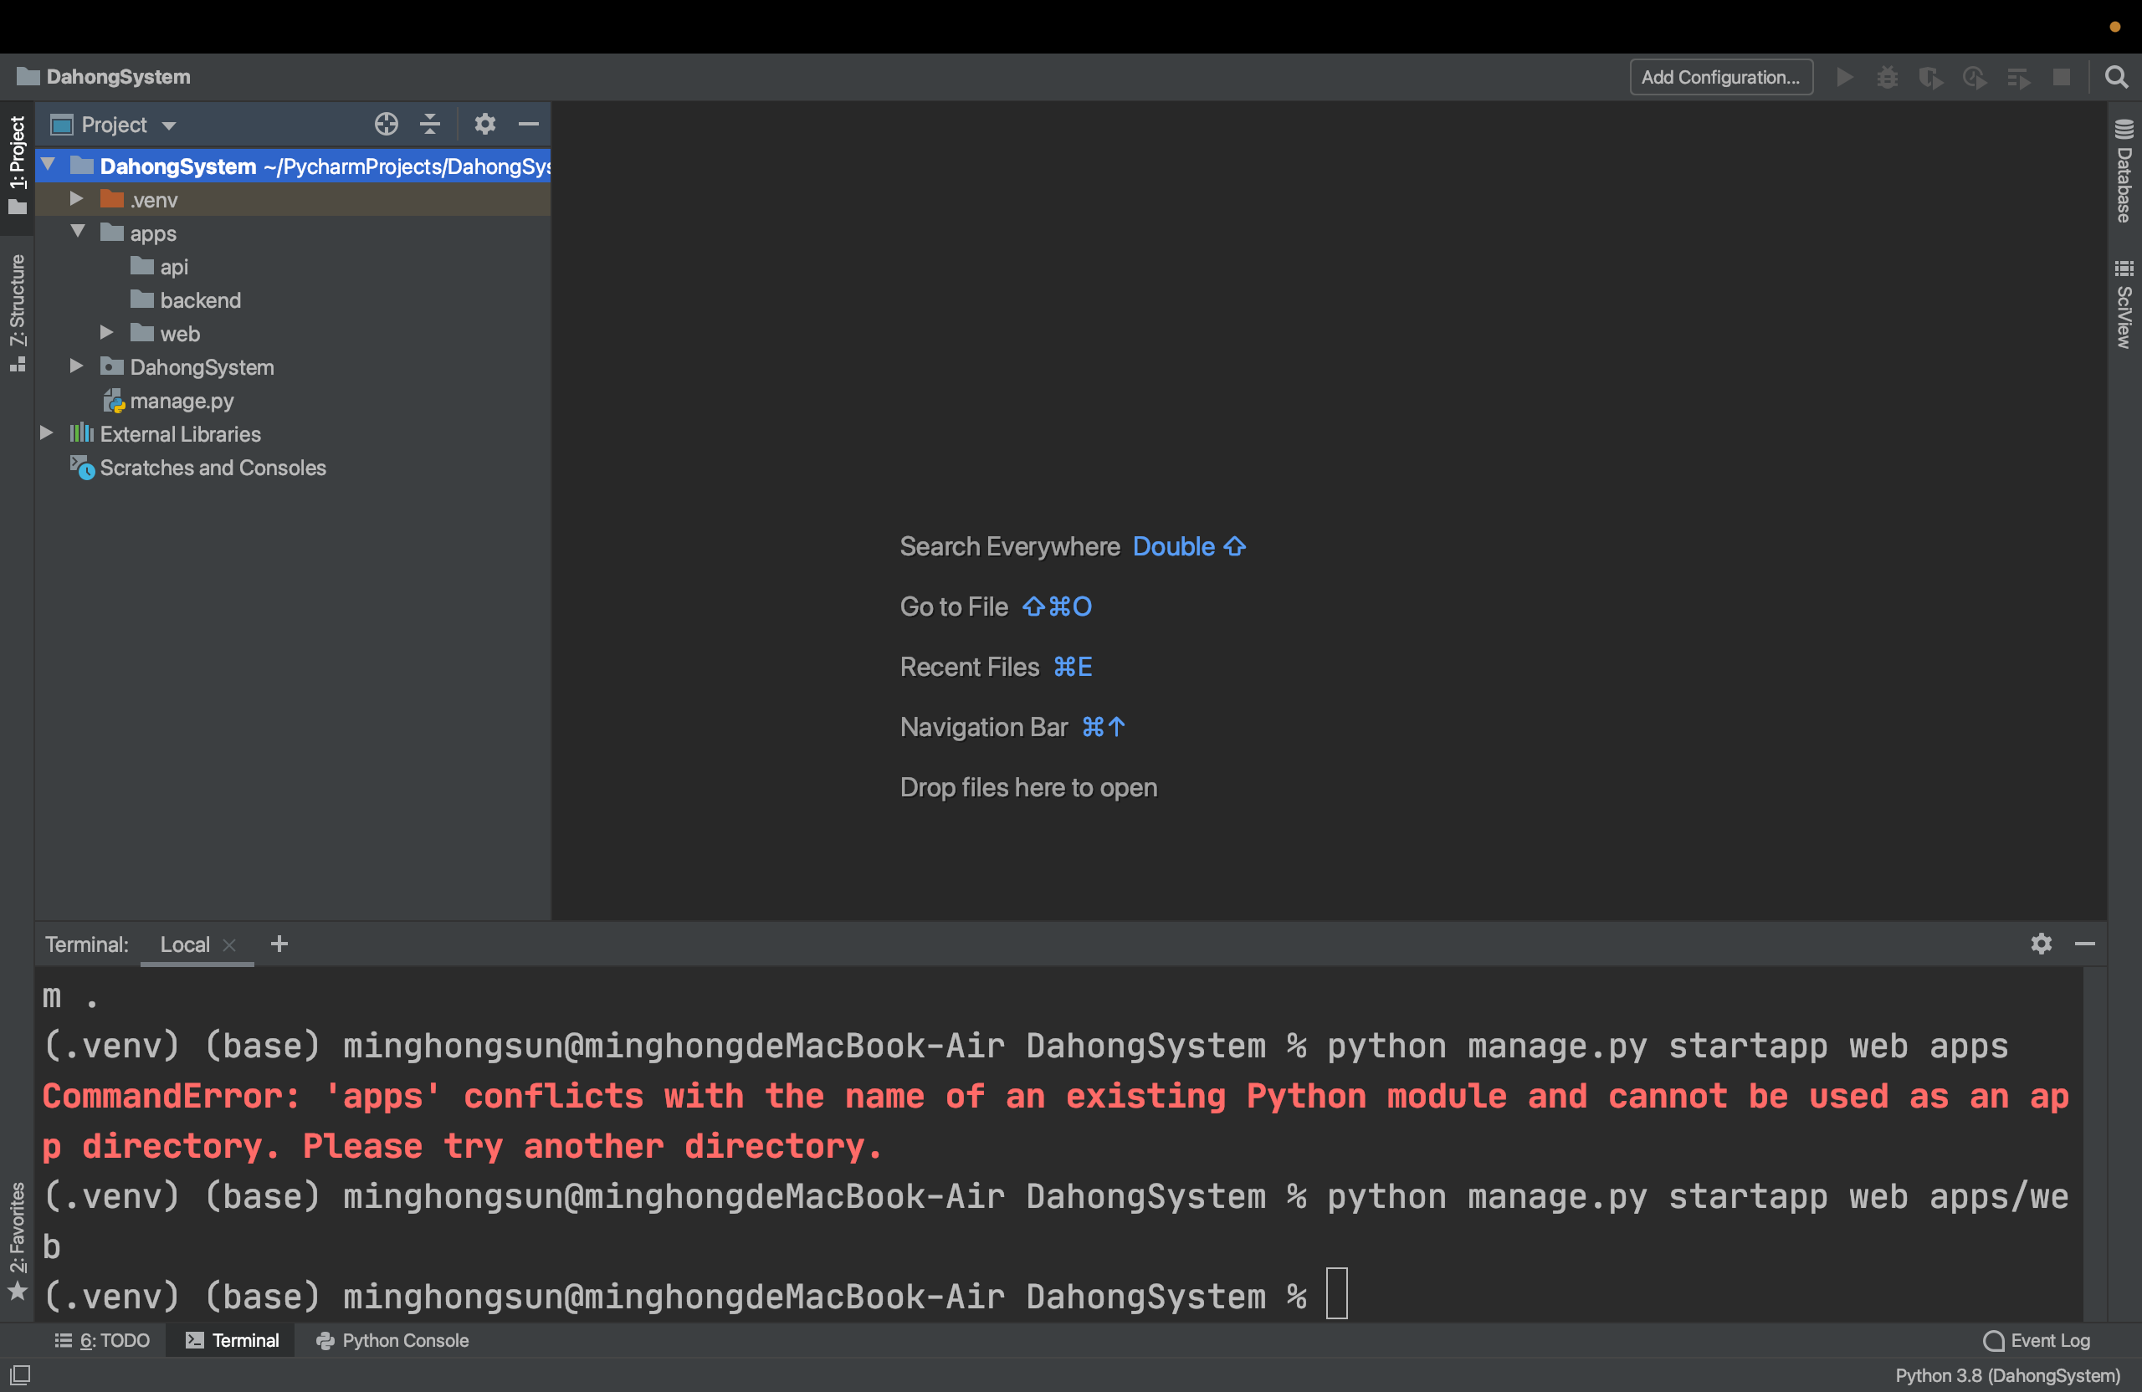Expand the .venv folder arrow
The width and height of the screenshot is (2142, 1392).
[78, 198]
